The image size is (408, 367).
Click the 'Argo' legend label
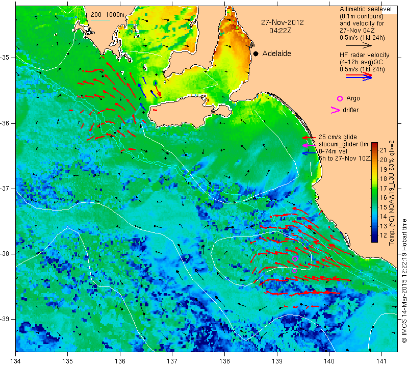point(353,98)
